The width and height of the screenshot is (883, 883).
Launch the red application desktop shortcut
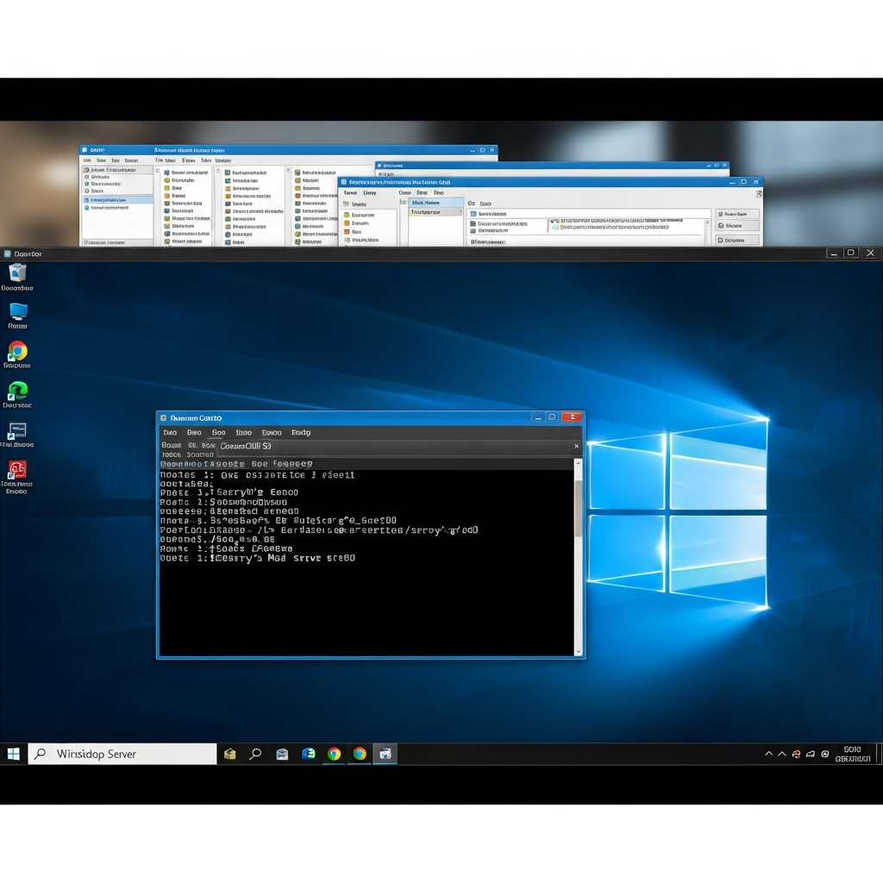[x=18, y=473]
